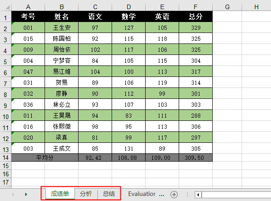Viewport: 271px width, 201px height.
Task: Click the tab bar resize handle dots
Action: [187, 195]
